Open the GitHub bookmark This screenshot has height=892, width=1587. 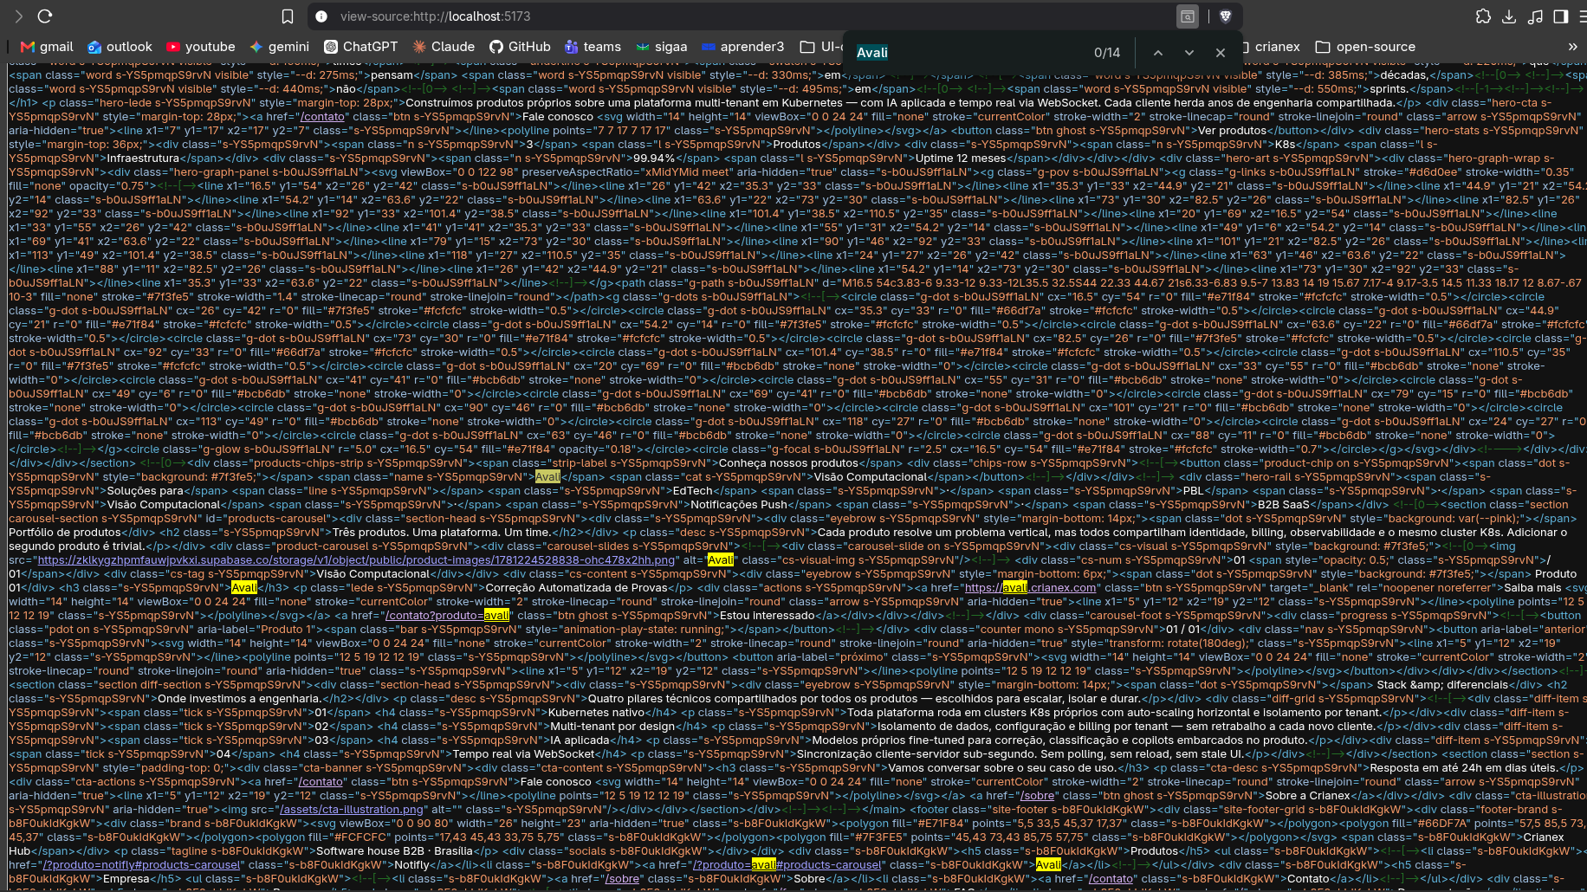[x=520, y=47]
